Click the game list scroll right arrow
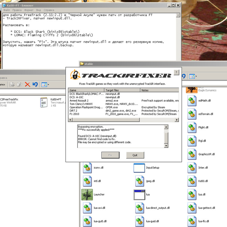227x227 pixels. (177, 120)
